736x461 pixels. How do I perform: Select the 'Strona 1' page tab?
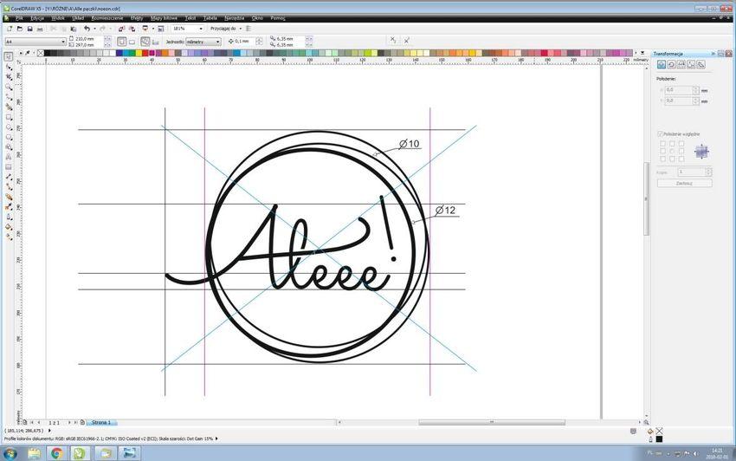click(x=101, y=423)
